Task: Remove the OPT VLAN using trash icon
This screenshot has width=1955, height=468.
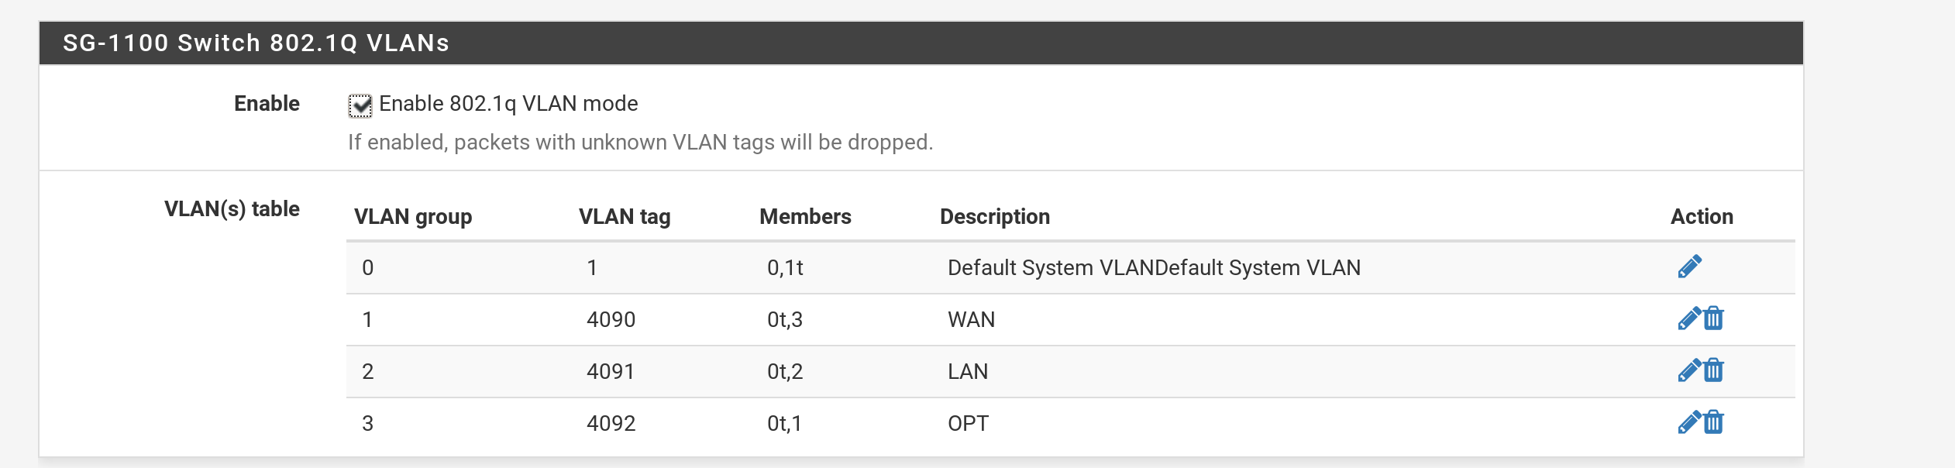Action: (1714, 422)
